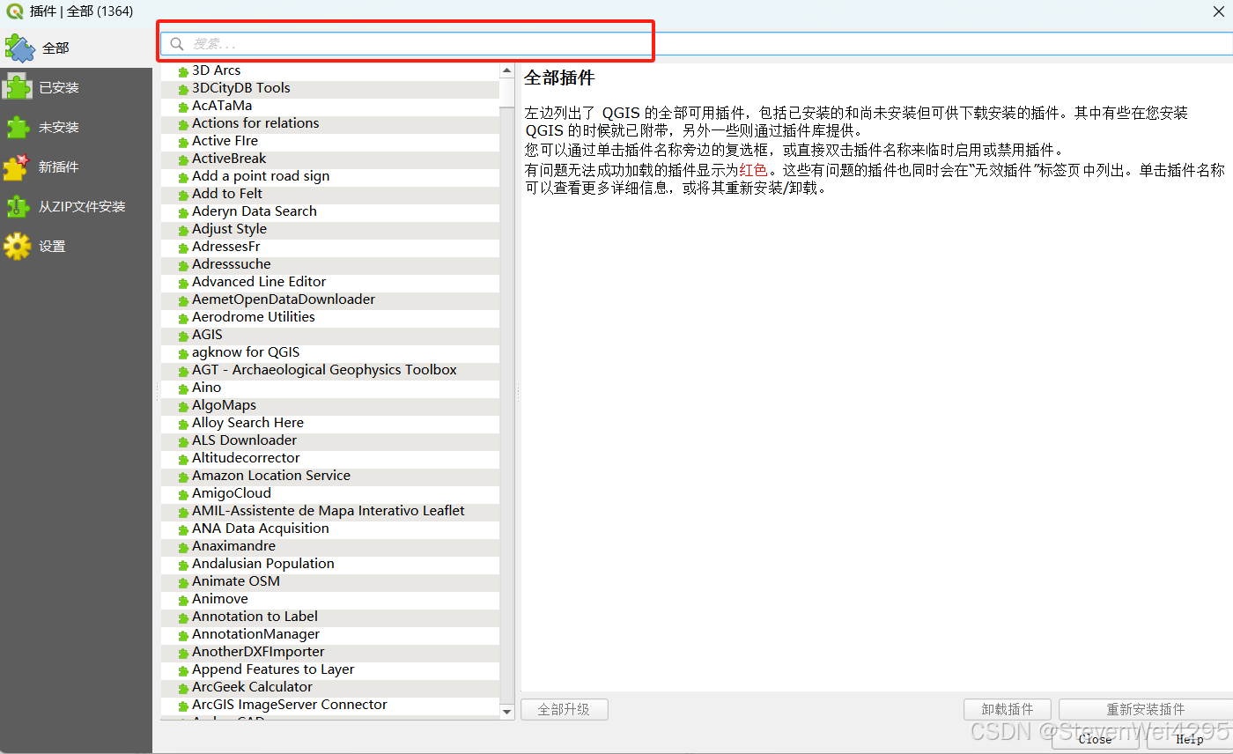Image resolution: width=1233 pixels, height=754 pixels.
Task: Click the plugin icon beside 3DCityDB Tools
Action: click(183, 90)
